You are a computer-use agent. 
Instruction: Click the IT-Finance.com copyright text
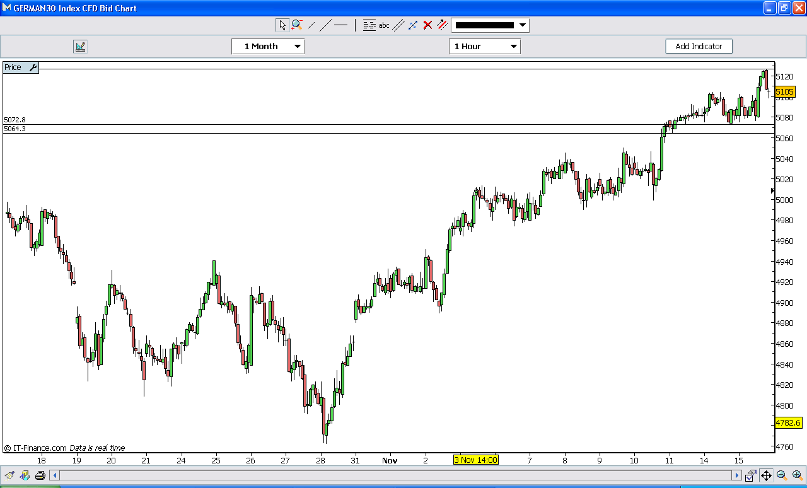pyautogui.click(x=35, y=448)
